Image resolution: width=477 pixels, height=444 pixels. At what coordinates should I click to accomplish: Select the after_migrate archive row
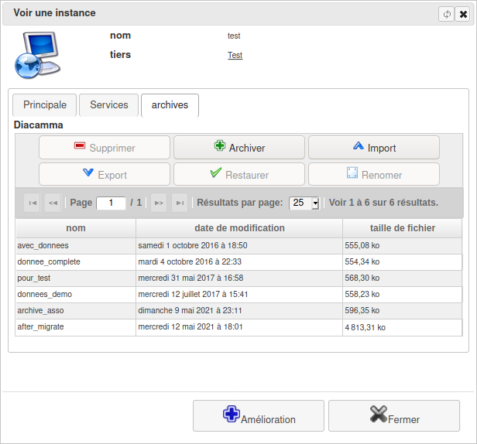tap(75, 327)
